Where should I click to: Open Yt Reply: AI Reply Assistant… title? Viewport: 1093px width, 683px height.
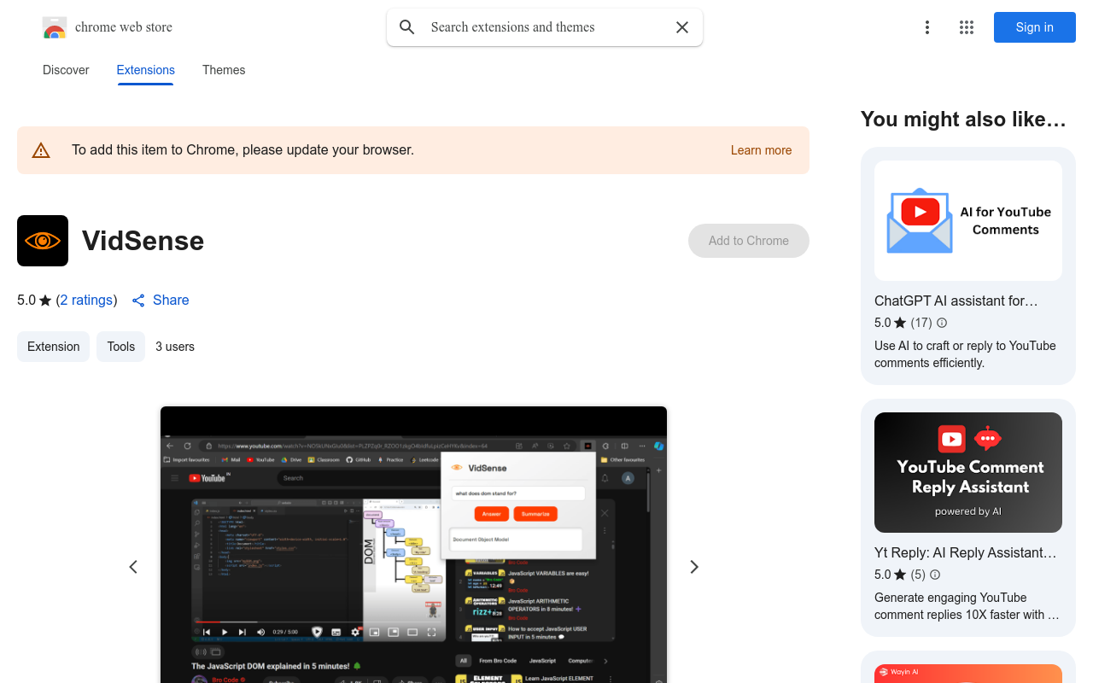966,553
